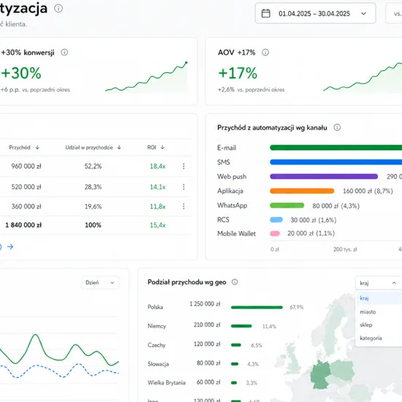The width and height of the screenshot is (402, 402).
Task: Select the kraj option in the list
Action: [379, 298]
